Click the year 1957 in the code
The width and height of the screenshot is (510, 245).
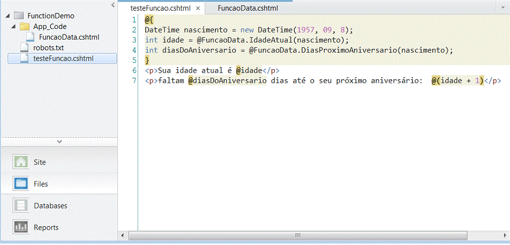tap(305, 30)
